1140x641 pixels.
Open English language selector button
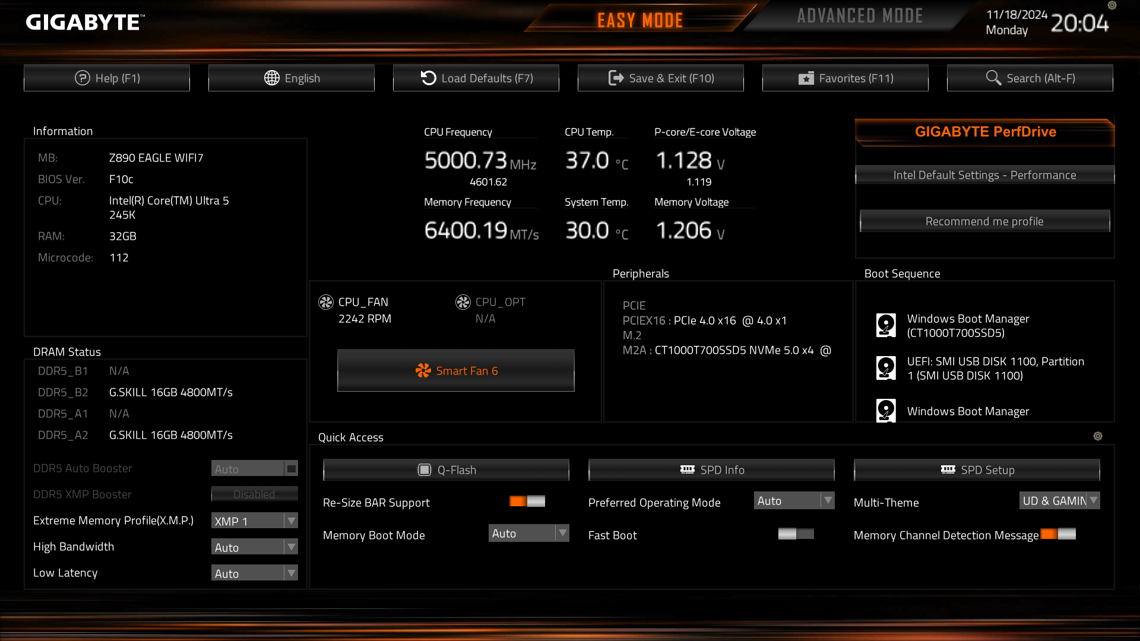point(292,78)
